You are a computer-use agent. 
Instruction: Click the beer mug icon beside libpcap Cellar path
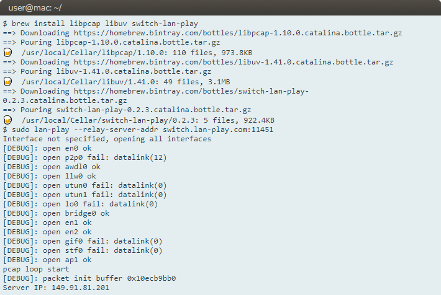(8, 53)
